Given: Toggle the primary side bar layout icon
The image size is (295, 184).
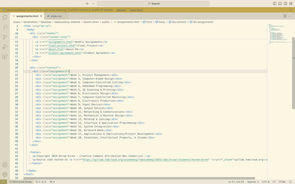Looking at the screenshot, I should 275,4.
